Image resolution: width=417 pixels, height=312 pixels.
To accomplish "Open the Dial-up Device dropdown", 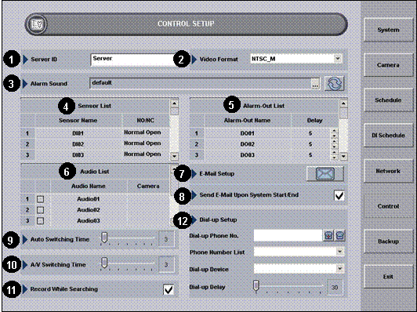I will click(340, 269).
